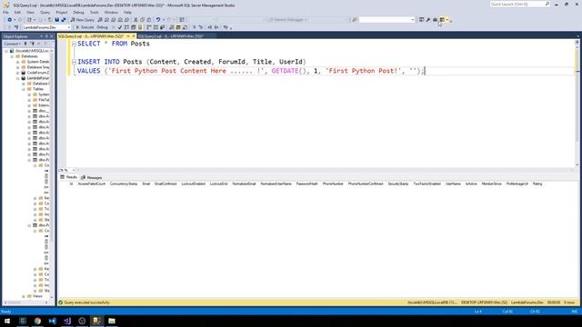This screenshot has height=327, width=582.
Task: Click the Save All toolbar icon
Action: (64, 20)
